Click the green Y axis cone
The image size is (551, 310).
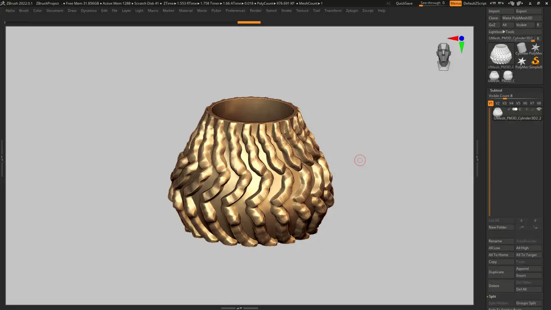pyautogui.click(x=461, y=46)
